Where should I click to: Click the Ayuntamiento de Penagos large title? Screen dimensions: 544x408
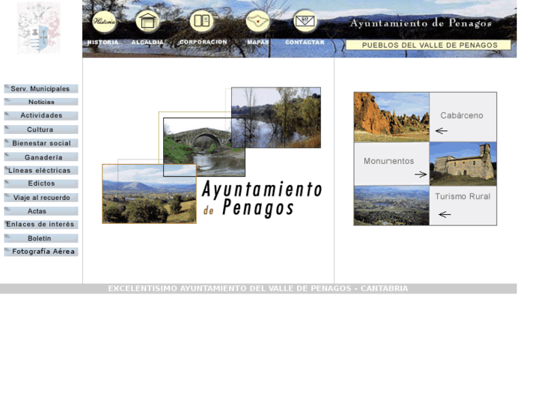(263, 198)
